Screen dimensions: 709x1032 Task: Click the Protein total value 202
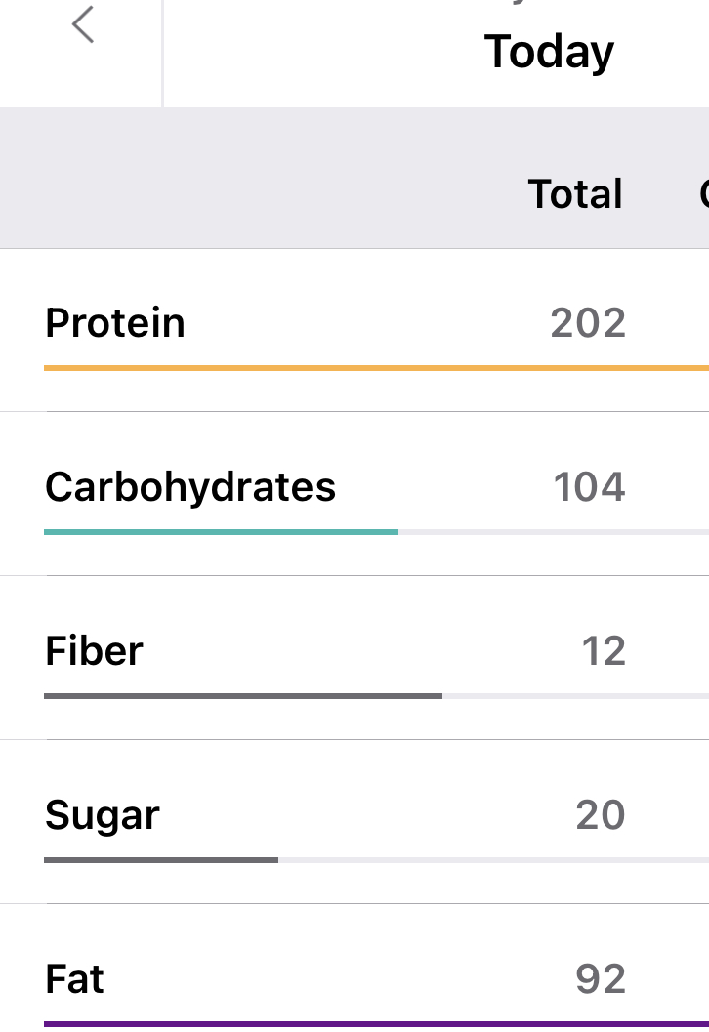588,323
